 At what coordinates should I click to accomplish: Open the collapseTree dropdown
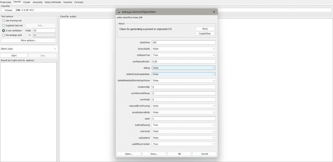184,55
